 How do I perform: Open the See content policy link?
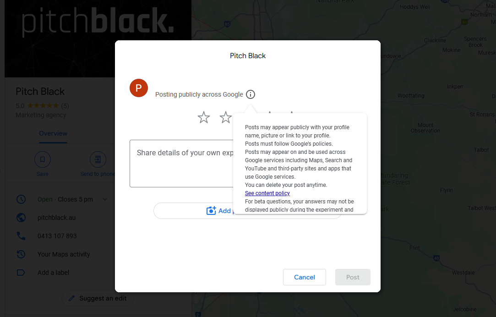pos(267,193)
